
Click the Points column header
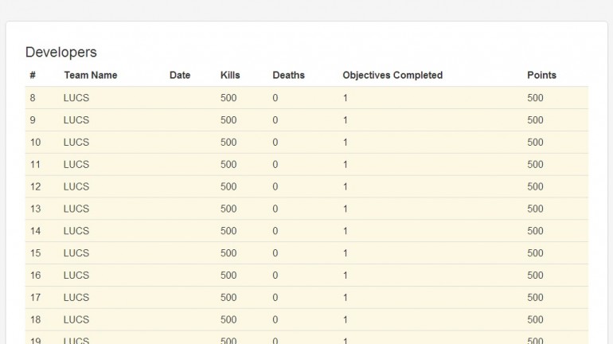(x=541, y=76)
